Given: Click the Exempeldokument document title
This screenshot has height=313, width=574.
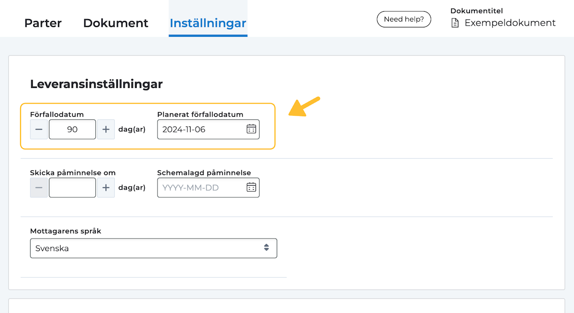Looking at the screenshot, I should point(510,23).
